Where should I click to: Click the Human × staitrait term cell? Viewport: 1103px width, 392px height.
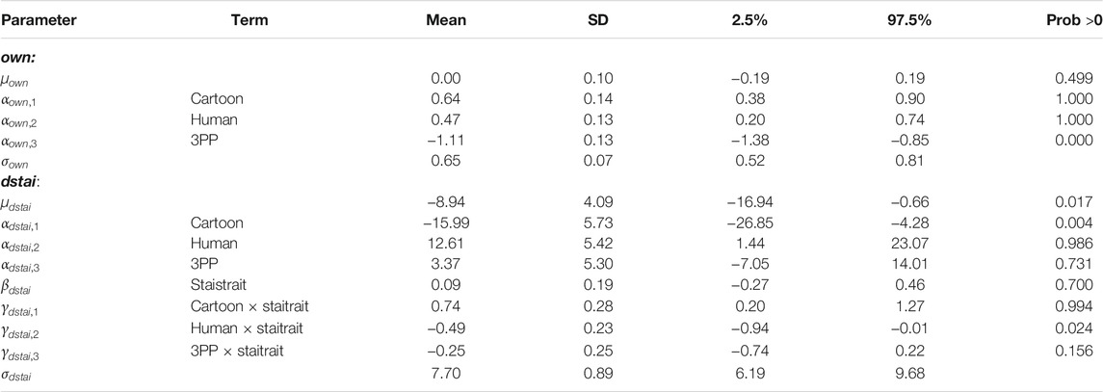tap(248, 328)
